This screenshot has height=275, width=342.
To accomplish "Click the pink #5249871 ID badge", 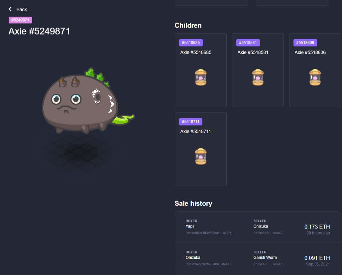I will pyautogui.click(x=20, y=20).
